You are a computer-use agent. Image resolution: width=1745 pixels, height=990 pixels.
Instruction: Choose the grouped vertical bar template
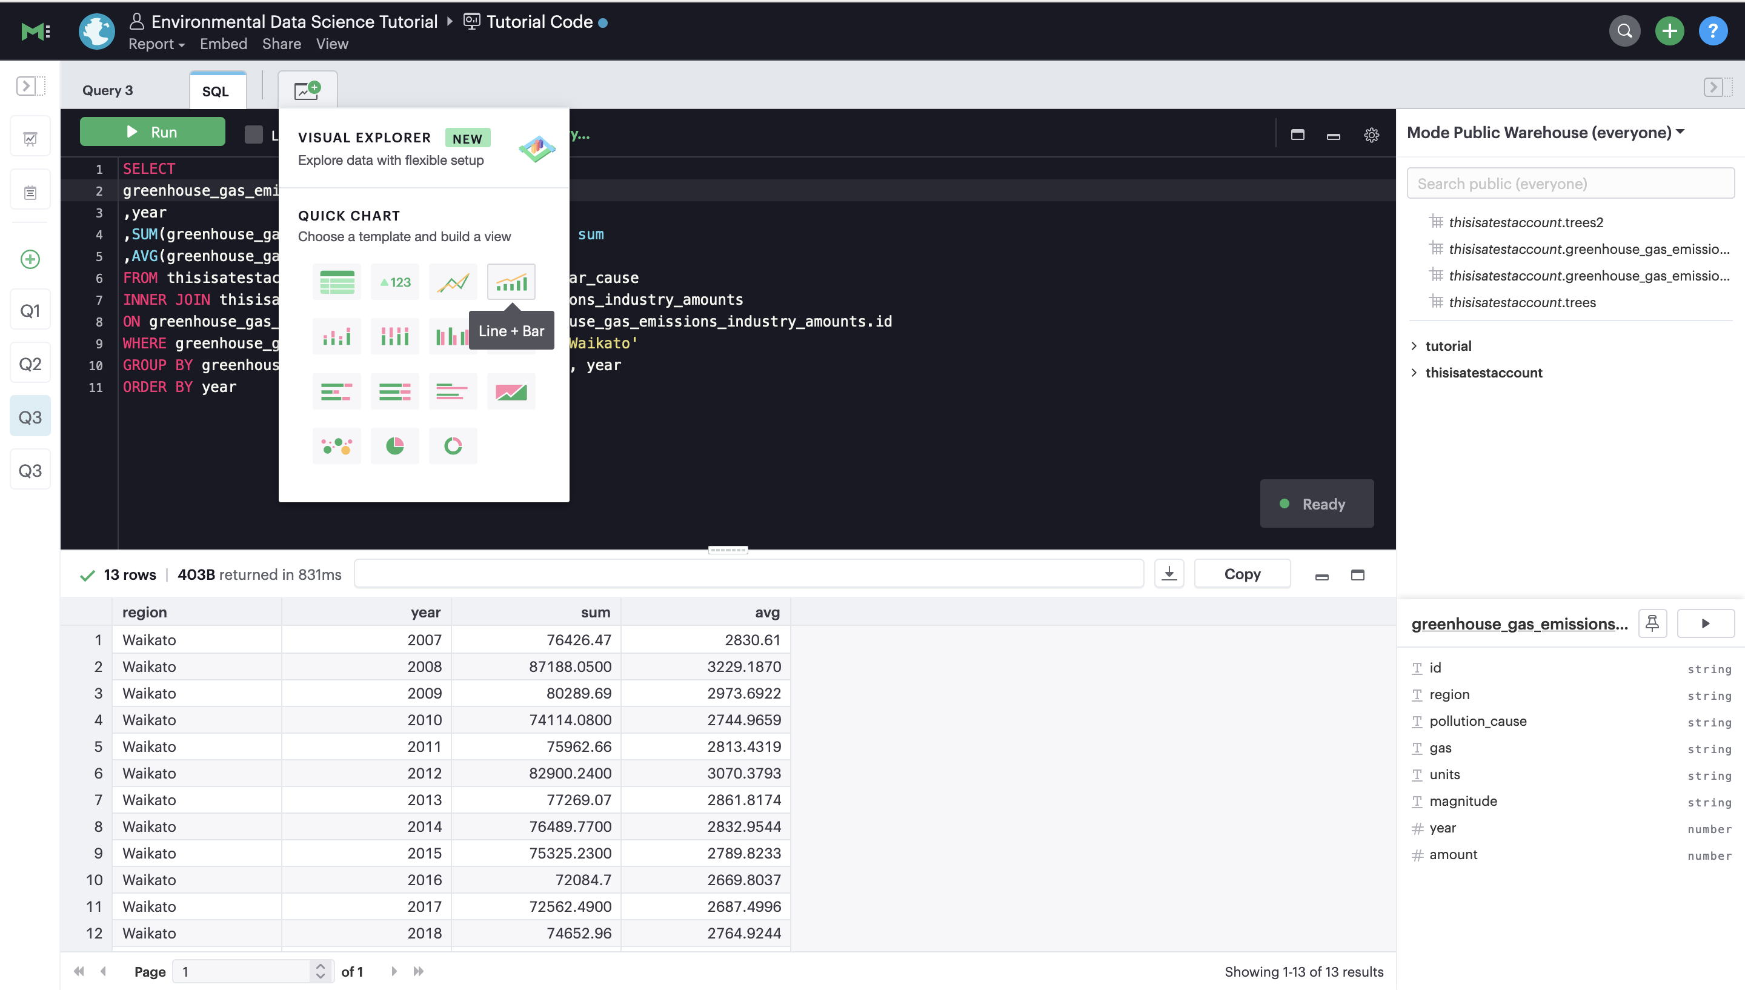point(450,336)
